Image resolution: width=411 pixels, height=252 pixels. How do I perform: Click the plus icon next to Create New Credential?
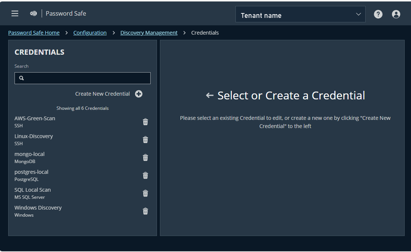[x=139, y=94]
